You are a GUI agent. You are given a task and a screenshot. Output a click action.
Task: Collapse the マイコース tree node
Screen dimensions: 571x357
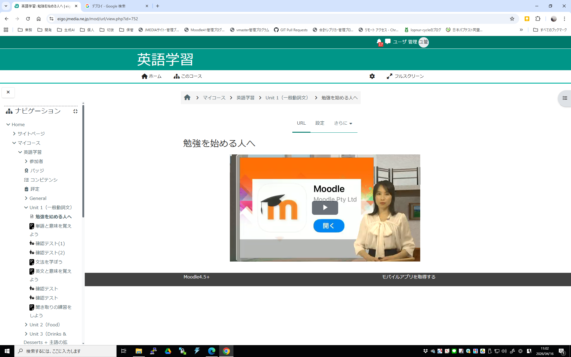14,143
